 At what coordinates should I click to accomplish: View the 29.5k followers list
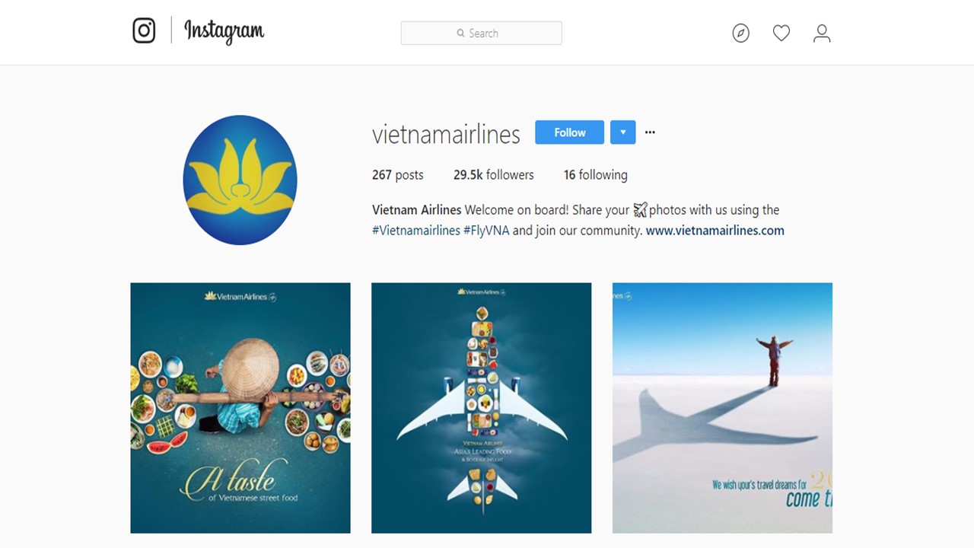point(493,175)
